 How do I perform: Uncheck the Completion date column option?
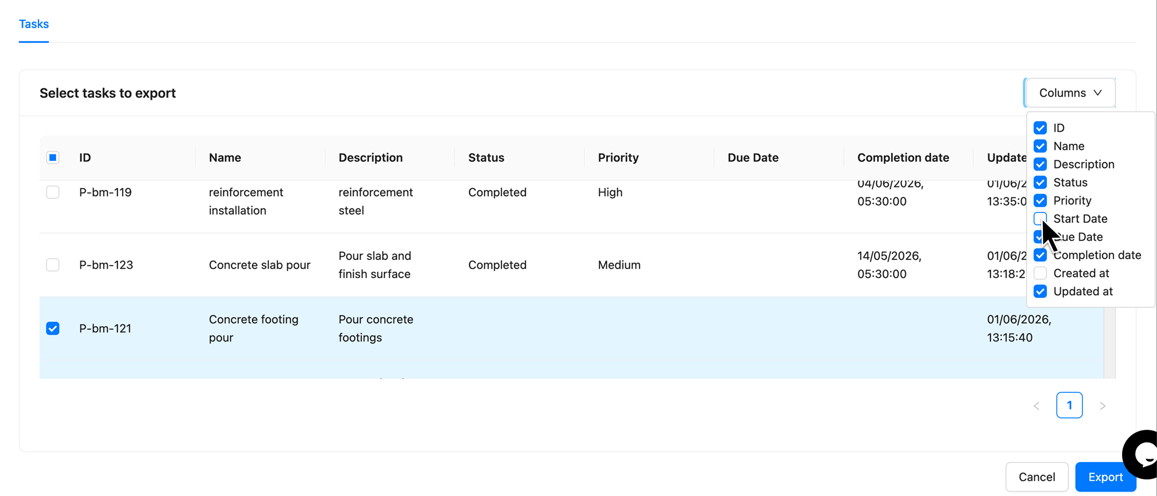1040,255
